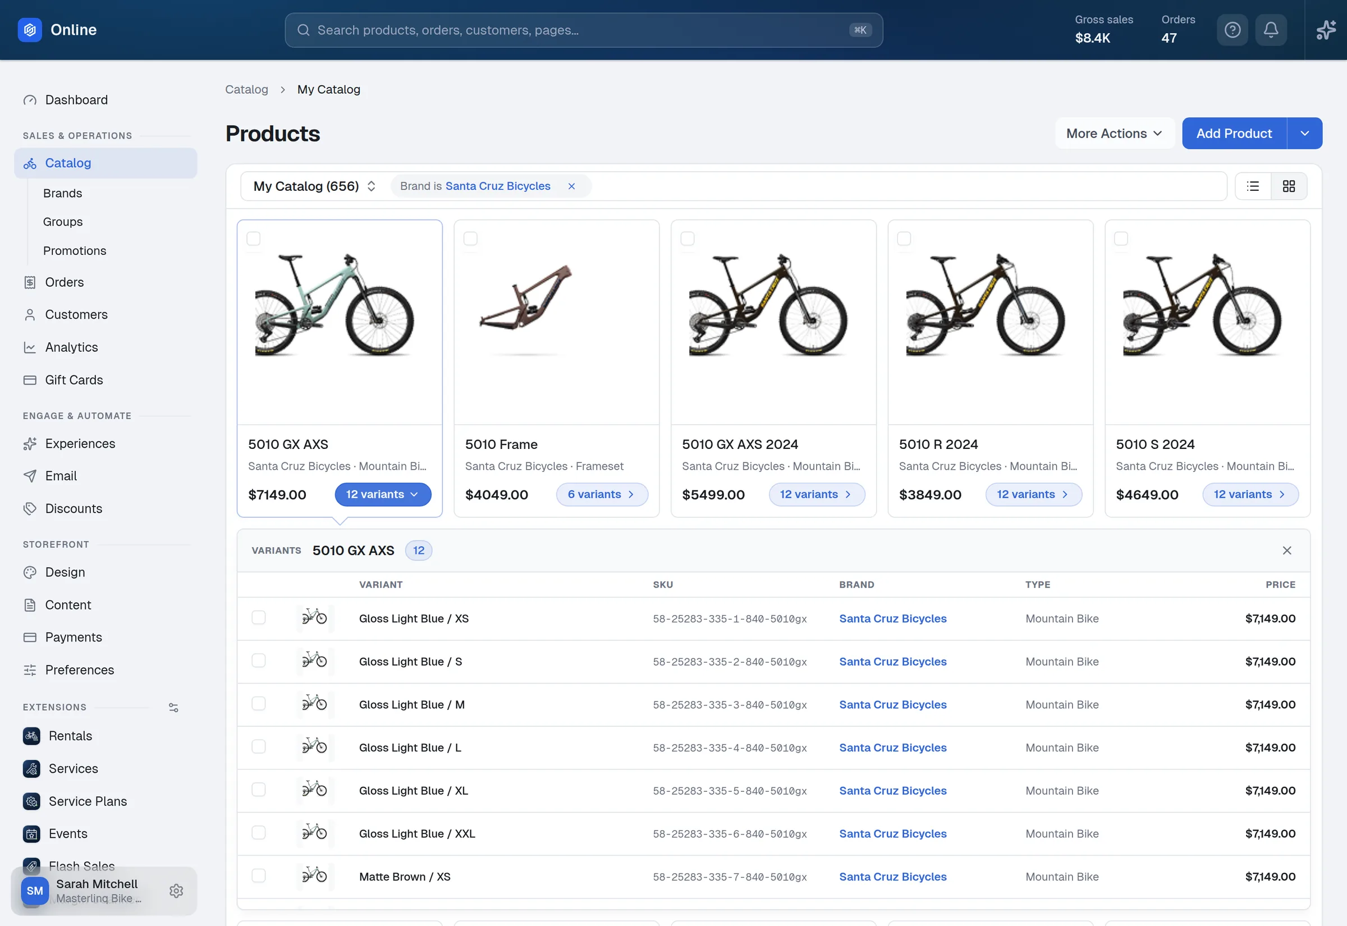The height and width of the screenshot is (926, 1347).
Task: Open Extensions manage sliders icon
Action: (x=173, y=707)
